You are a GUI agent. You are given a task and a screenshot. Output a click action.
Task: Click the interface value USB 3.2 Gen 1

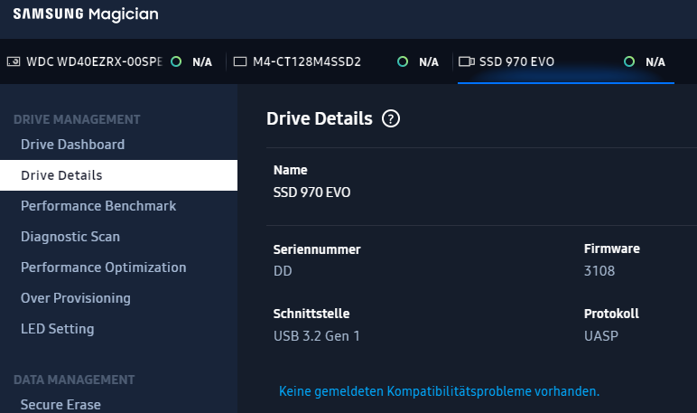[x=317, y=336]
